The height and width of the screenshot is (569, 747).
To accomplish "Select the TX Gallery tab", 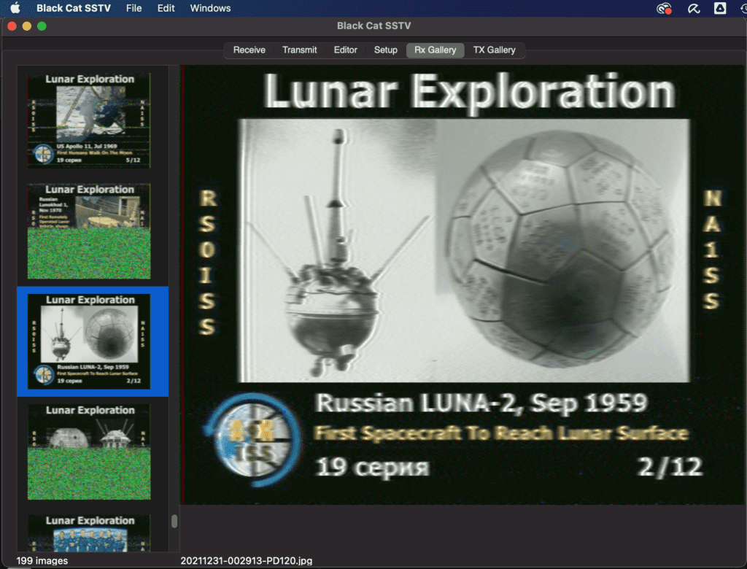I will pos(494,50).
